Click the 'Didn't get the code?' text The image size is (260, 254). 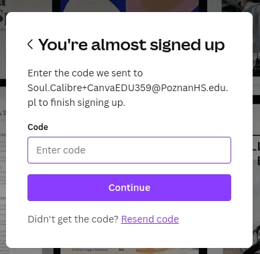pos(73,219)
